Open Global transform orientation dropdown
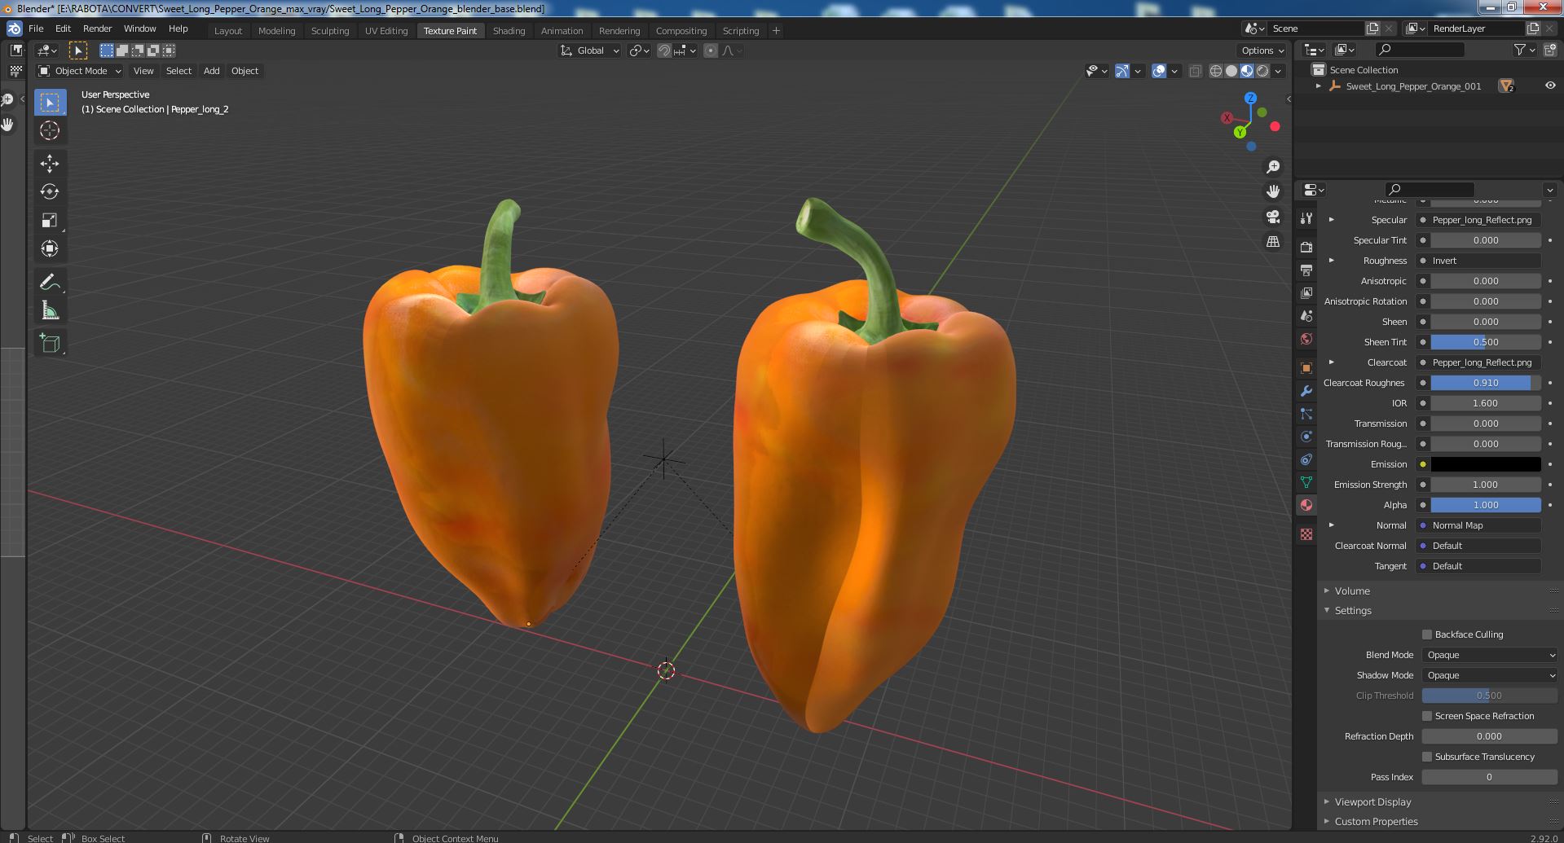The image size is (1564, 843). pos(590,50)
